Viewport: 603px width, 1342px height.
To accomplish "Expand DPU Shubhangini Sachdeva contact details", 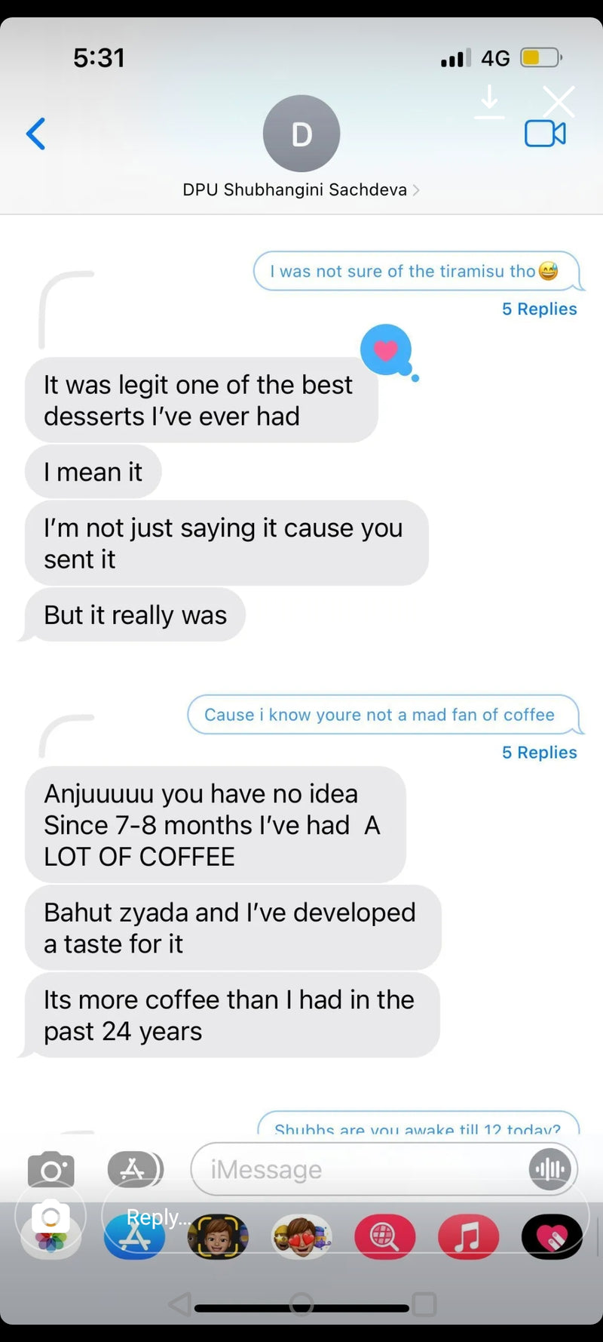I will (301, 189).
